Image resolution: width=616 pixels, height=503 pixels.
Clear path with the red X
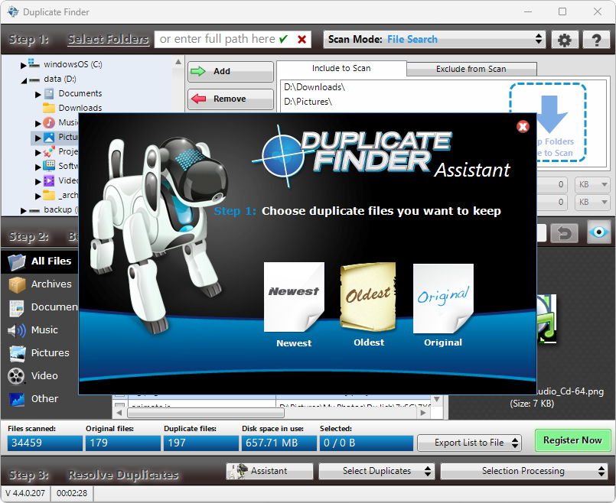(301, 39)
